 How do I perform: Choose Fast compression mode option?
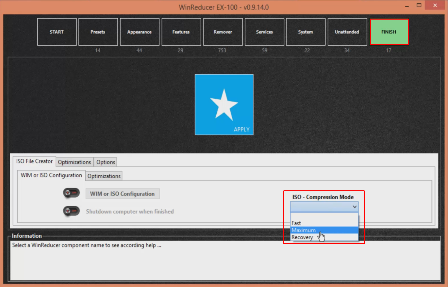pyautogui.click(x=324, y=223)
